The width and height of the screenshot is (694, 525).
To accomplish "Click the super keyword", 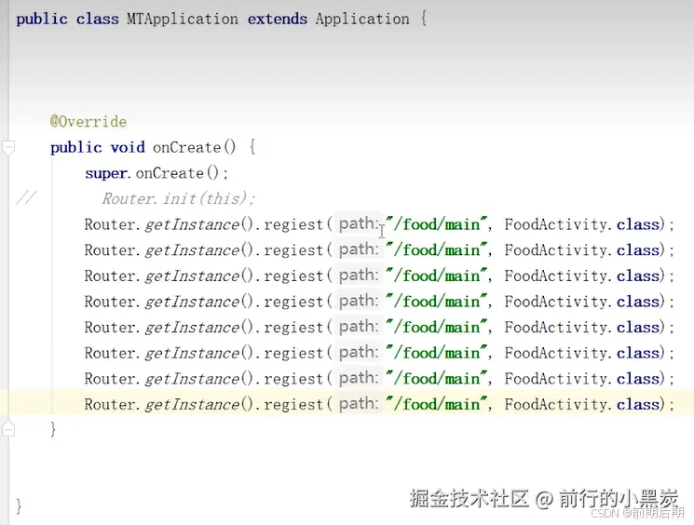I will click(x=106, y=173).
